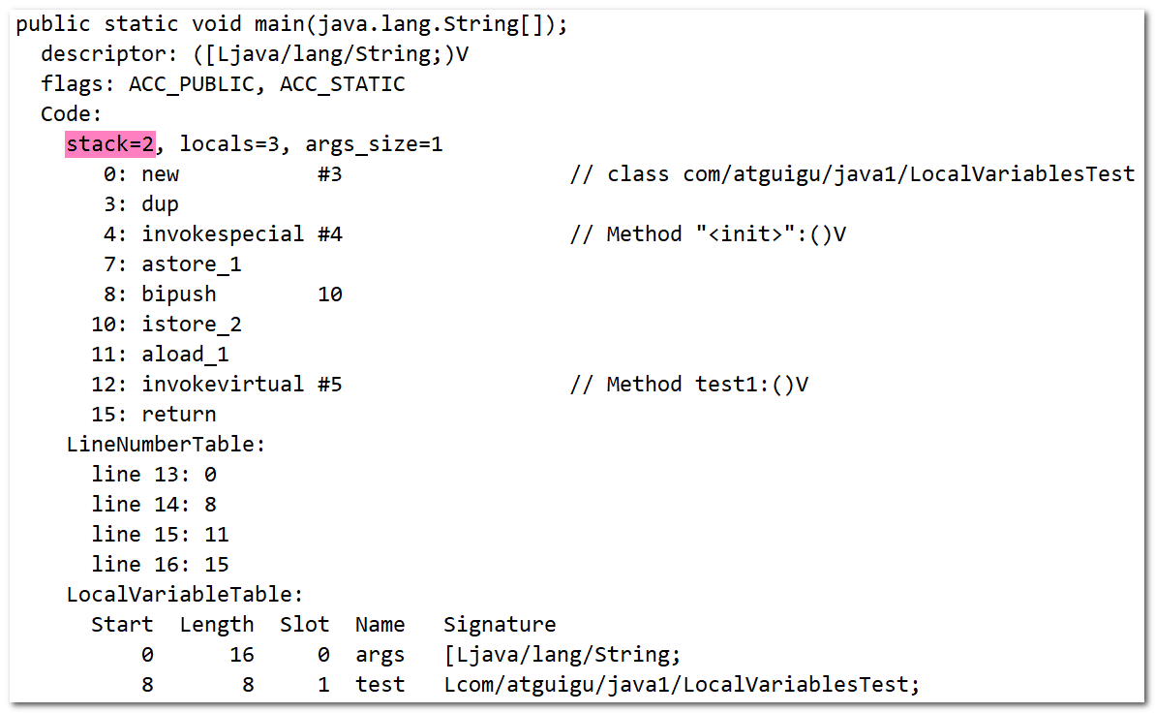Click the ACC_PUBLIC flag
1155x713 pixels.
(x=191, y=84)
